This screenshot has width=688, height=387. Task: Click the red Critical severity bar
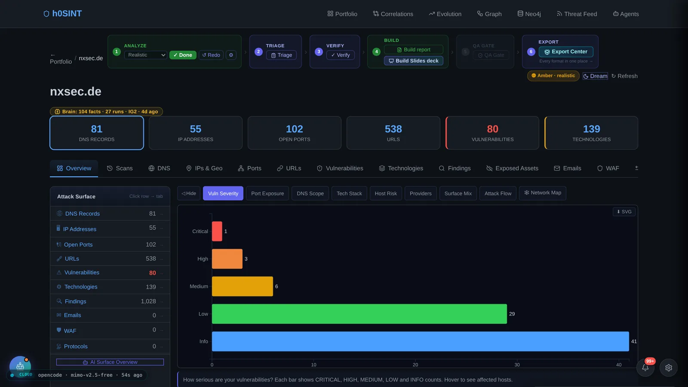point(217,231)
